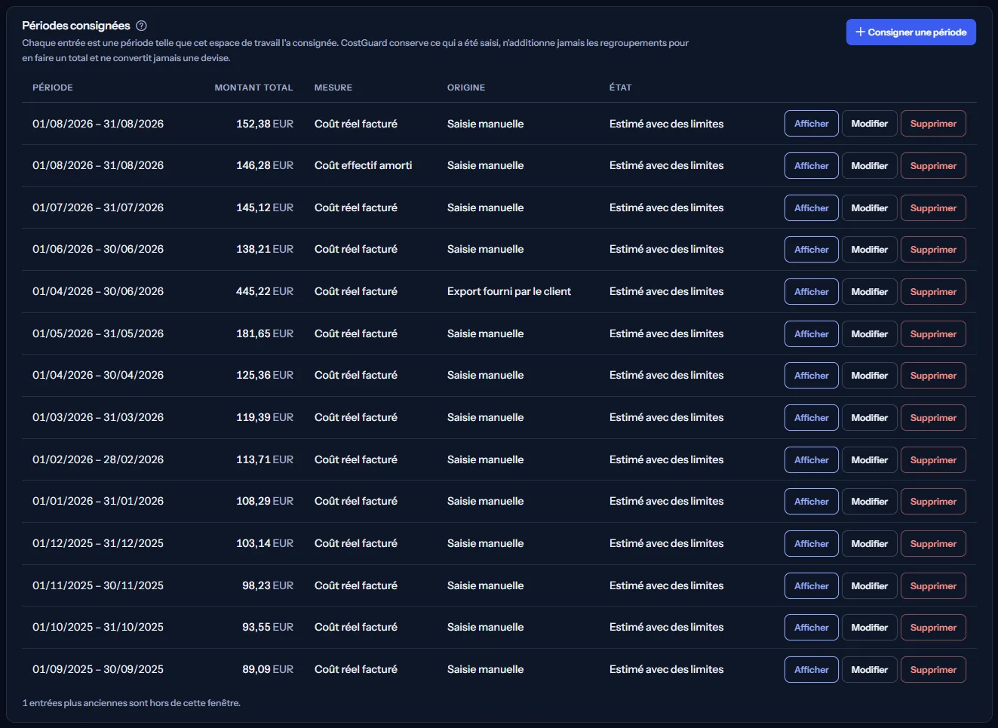Click Modifier on the 146,28 EUR row

pos(869,166)
